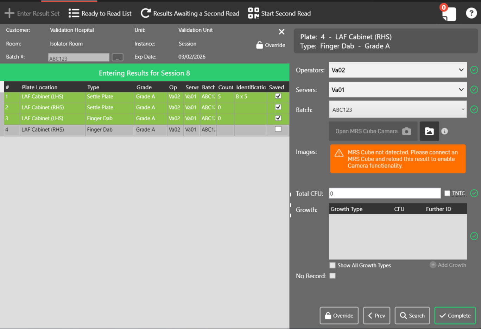
Task: Click the green check icon beside Total CFU
Action: pos(474,193)
